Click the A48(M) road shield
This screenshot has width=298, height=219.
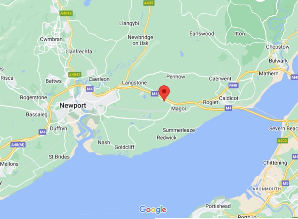pos(18,145)
